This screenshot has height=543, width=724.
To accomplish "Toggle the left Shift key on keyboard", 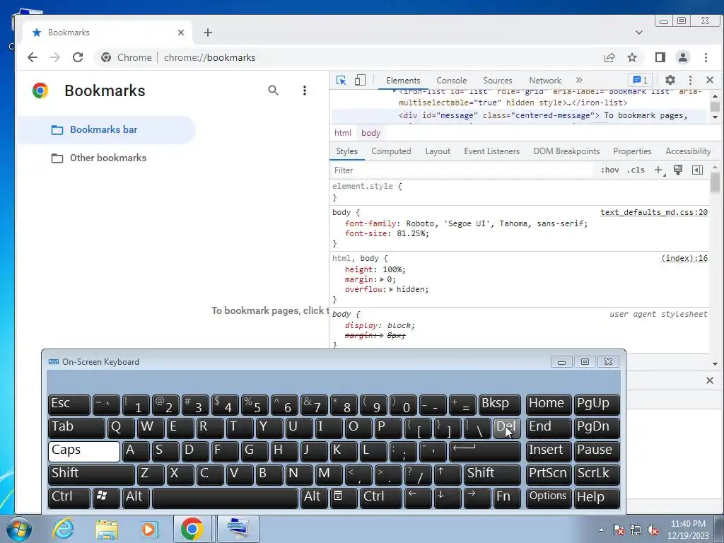I will pyautogui.click(x=91, y=474).
